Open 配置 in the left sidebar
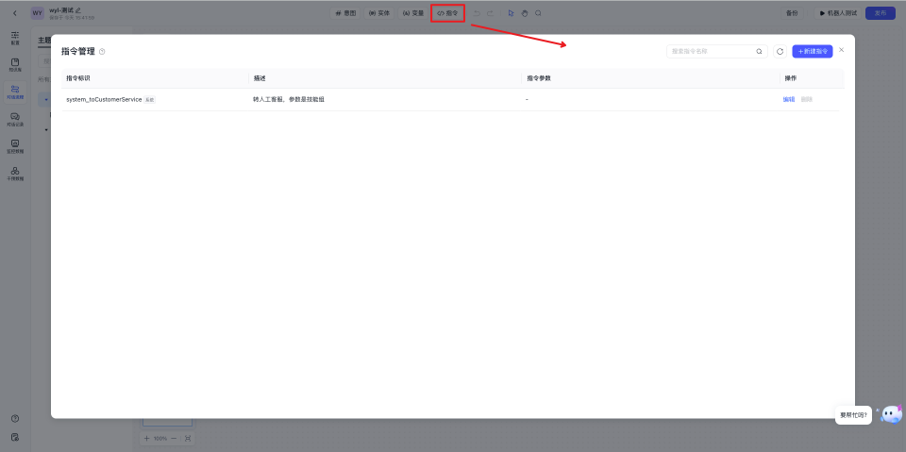Image resolution: width=906 pixels, height=452 pixels. tap(15, 38)
